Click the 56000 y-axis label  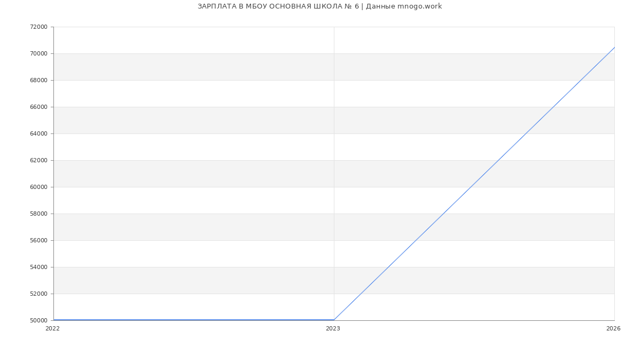[x=38, y=241]
